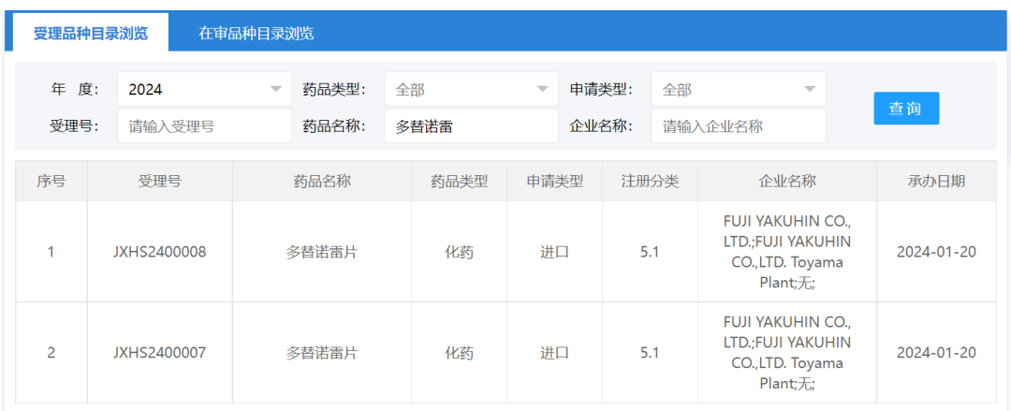This screenshot has width=1011, height=411.
Task: Expand the 药品类型 dropdown
Action: [471, 89]
